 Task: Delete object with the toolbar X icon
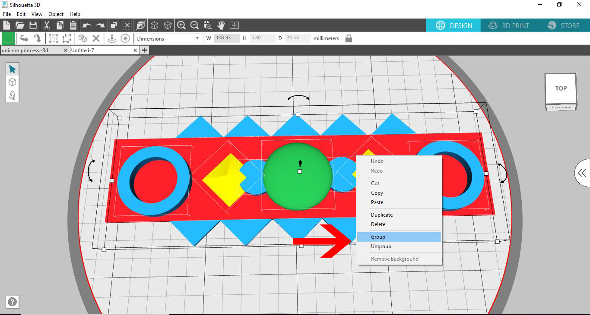click(x=96, y=38)
